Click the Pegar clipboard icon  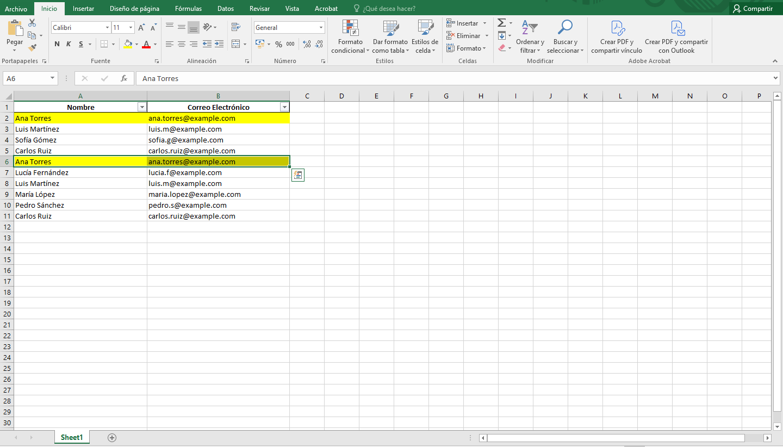pos(15,28)
